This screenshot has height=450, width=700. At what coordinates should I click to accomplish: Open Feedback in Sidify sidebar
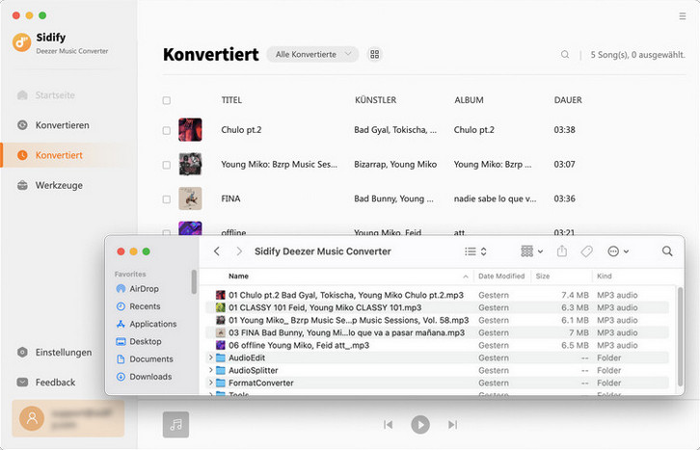click(46, 383)
